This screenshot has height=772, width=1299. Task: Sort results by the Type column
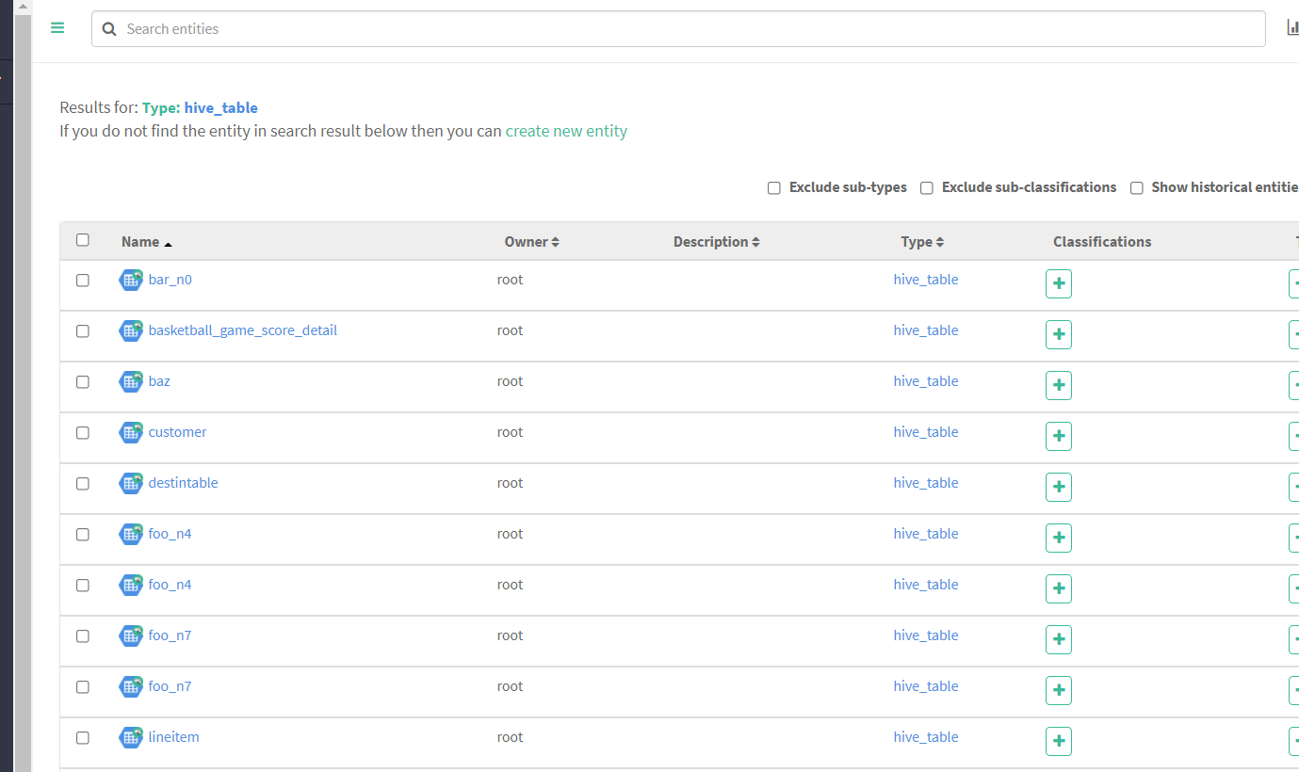coord(921,241)
